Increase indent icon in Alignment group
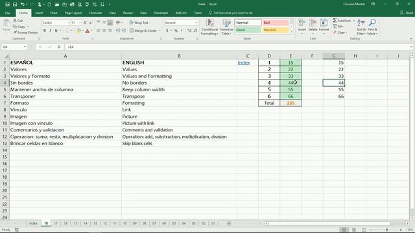Viewport: 415px width, 233px height. pyautogui.click(x=124, y=30)
